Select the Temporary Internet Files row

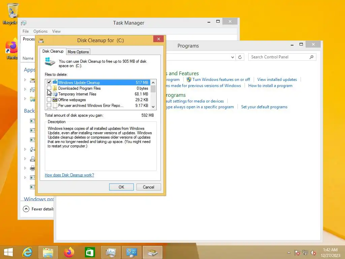pos(98,94)
